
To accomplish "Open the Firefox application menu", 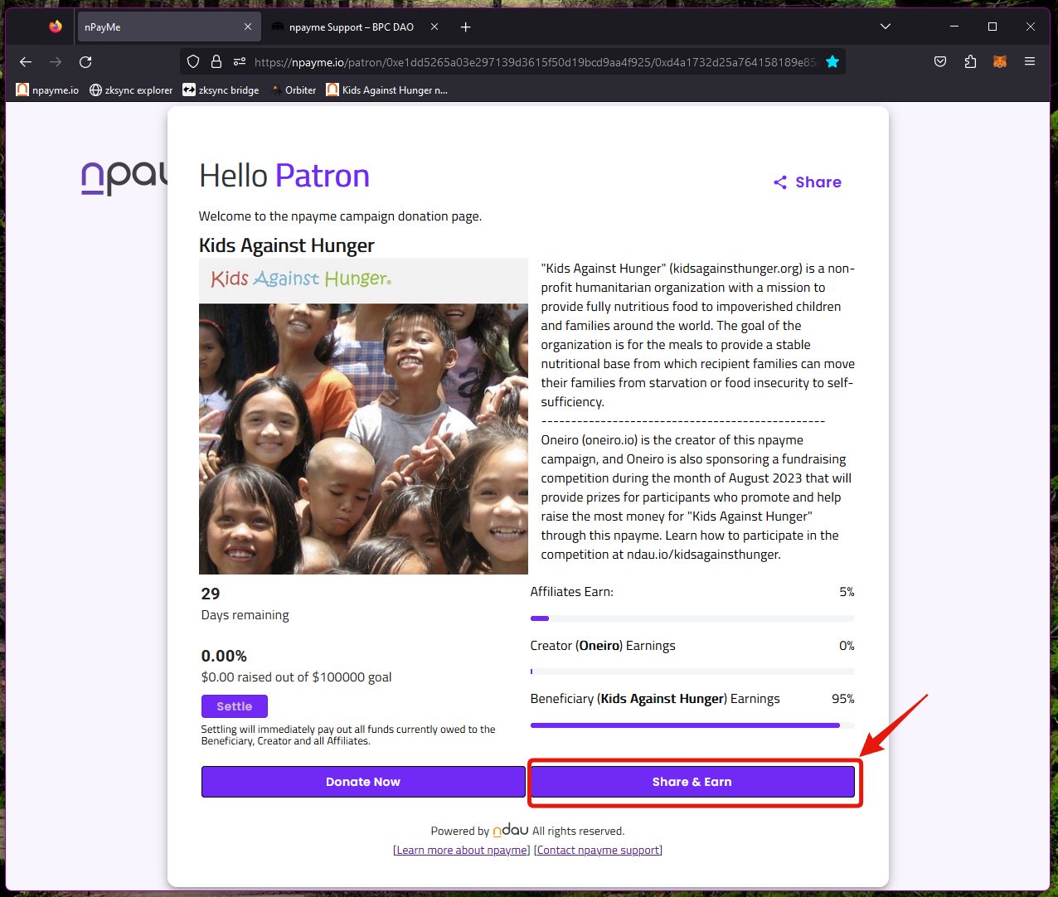I will coord(1030,61).
